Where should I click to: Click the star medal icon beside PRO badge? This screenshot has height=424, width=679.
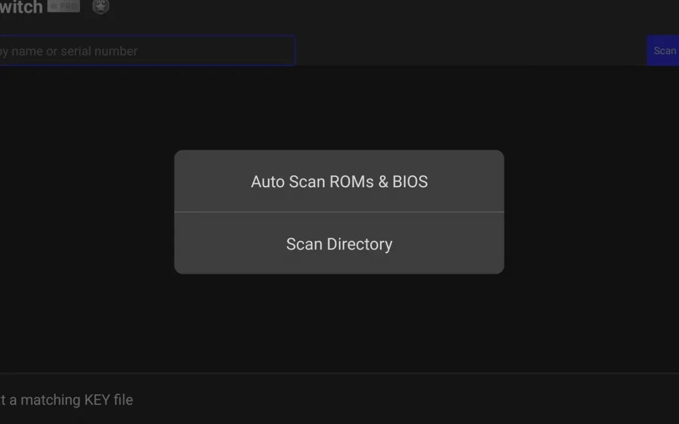coord(101,7)
